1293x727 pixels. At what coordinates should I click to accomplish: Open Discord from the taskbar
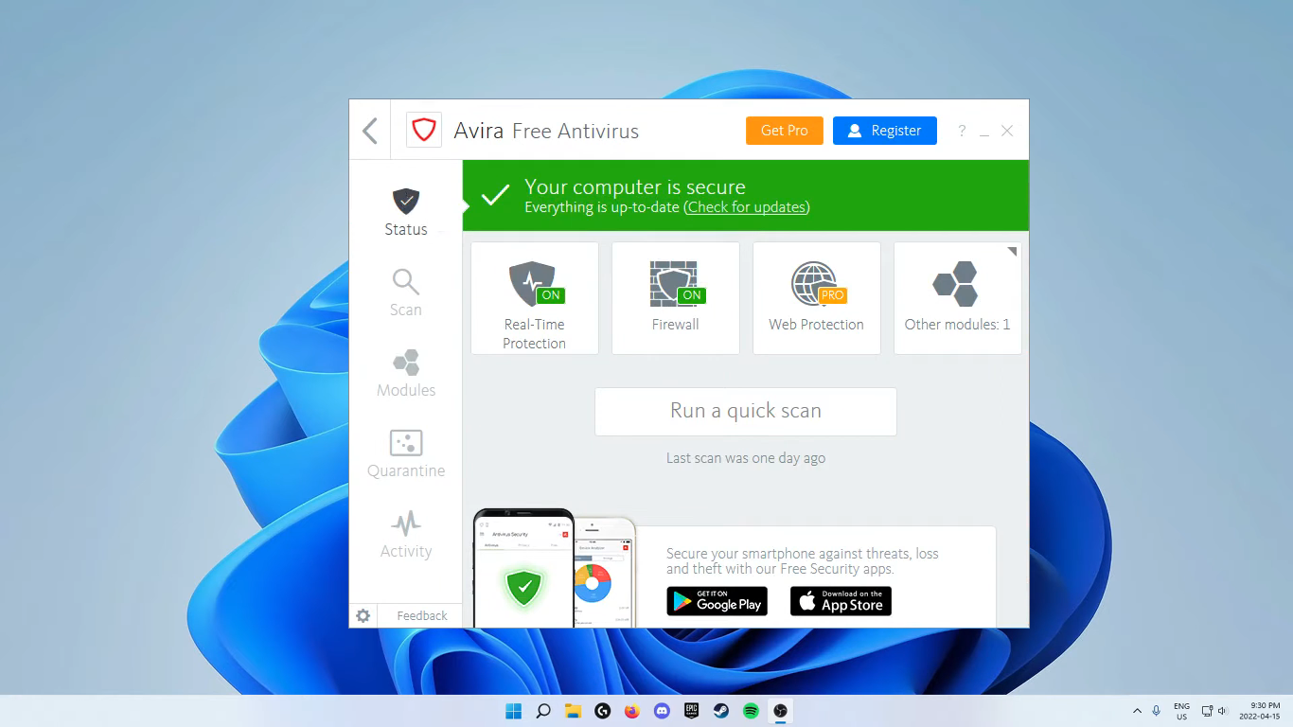[662, 711]
